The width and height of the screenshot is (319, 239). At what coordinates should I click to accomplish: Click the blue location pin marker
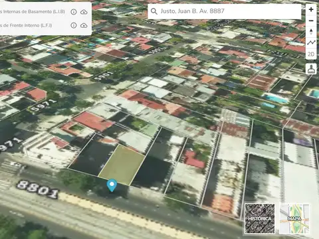pos(112,185)
